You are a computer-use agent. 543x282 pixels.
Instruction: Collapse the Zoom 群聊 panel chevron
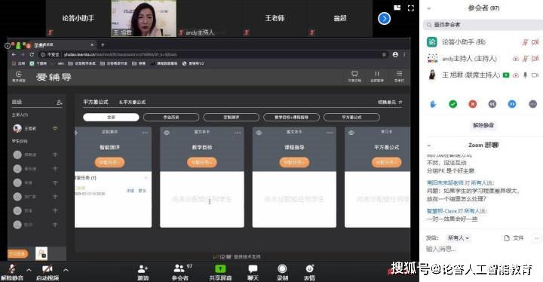[x=429, y=146]
